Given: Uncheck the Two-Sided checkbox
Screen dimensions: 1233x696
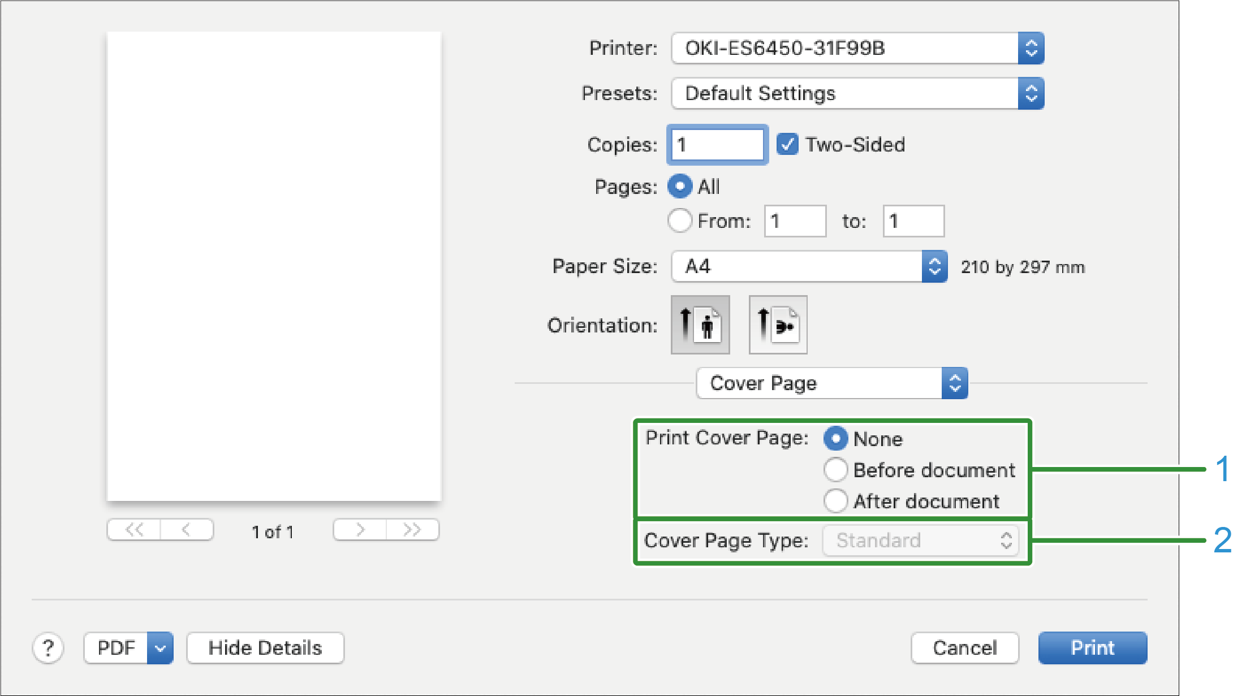Looking at the screenshot, I should click(787, 145).
